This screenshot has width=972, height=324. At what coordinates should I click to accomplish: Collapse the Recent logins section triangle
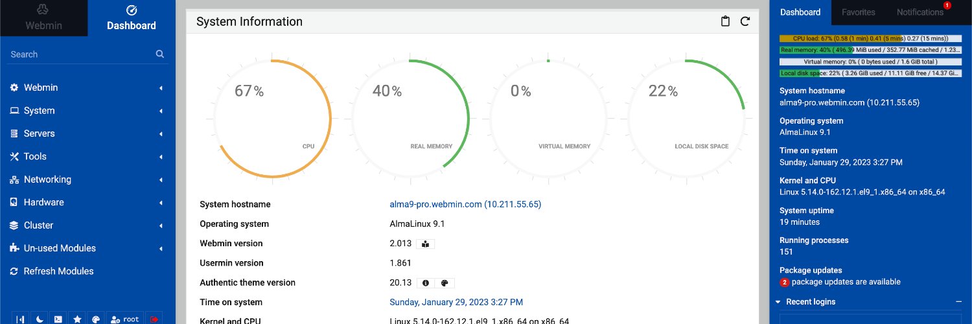click(778, 302)
